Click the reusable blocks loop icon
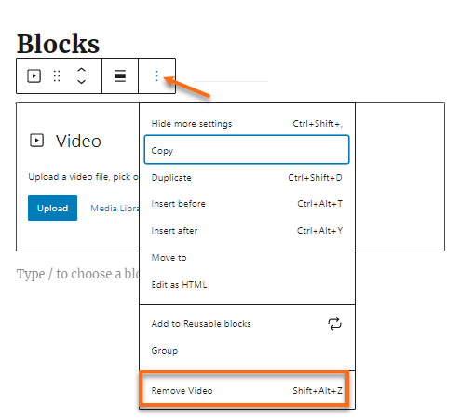 [334, 323]
